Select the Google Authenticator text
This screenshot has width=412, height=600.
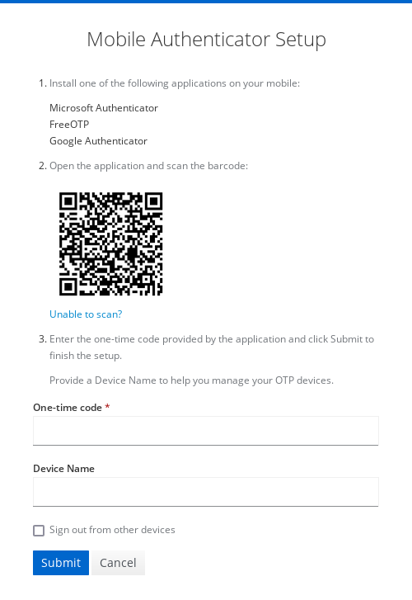coord(98,141)
